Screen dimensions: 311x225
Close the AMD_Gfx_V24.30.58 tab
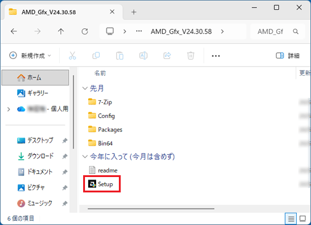112,12
